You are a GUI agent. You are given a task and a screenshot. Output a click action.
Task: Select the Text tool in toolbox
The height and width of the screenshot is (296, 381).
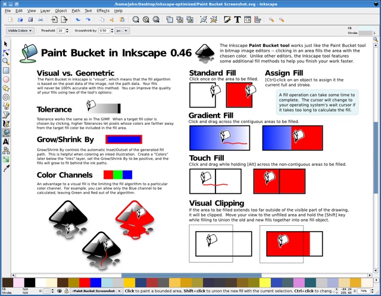6,141
